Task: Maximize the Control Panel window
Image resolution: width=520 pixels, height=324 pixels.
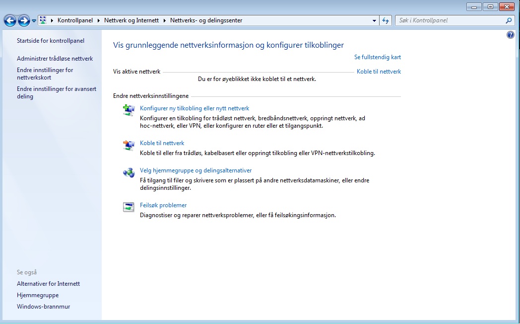Action: point(490,6)
